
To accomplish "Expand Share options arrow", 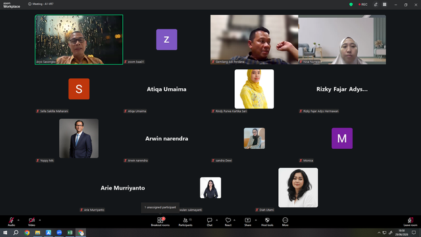I will (x=256, y=220).
